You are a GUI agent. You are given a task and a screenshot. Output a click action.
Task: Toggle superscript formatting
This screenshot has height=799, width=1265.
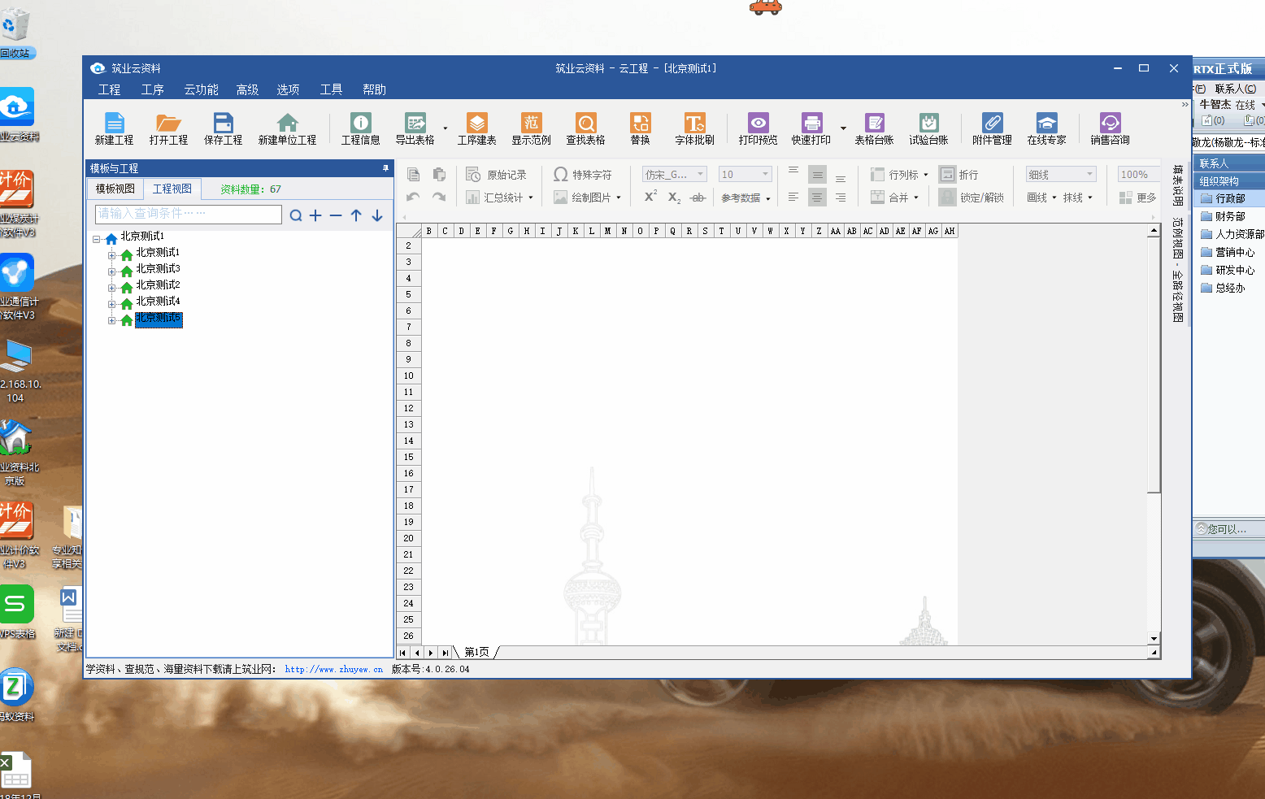(x=650, y=197)
